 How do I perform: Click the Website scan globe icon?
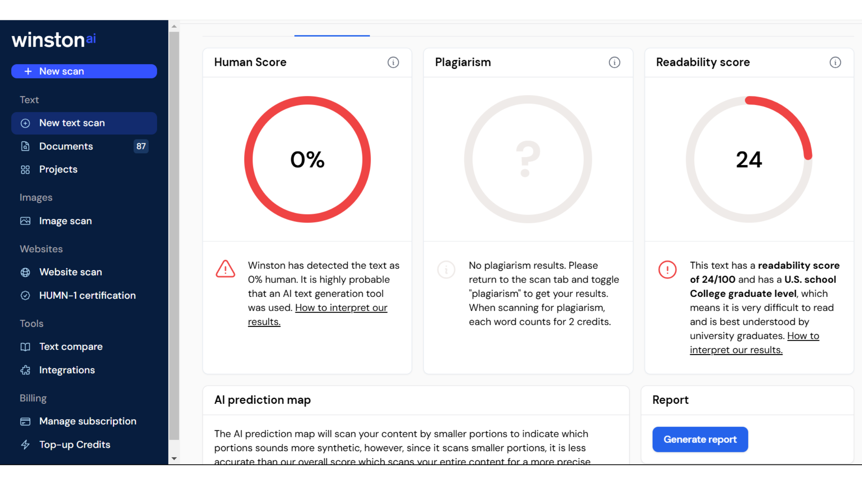25,272
